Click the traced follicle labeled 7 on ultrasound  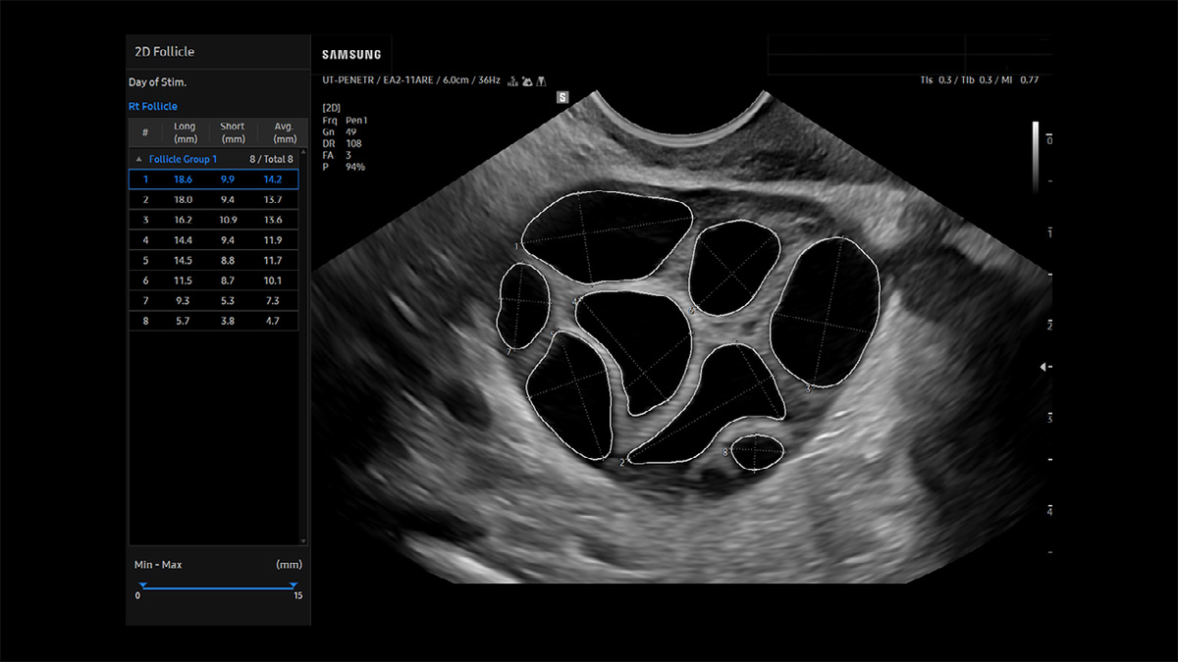[522, 306]
